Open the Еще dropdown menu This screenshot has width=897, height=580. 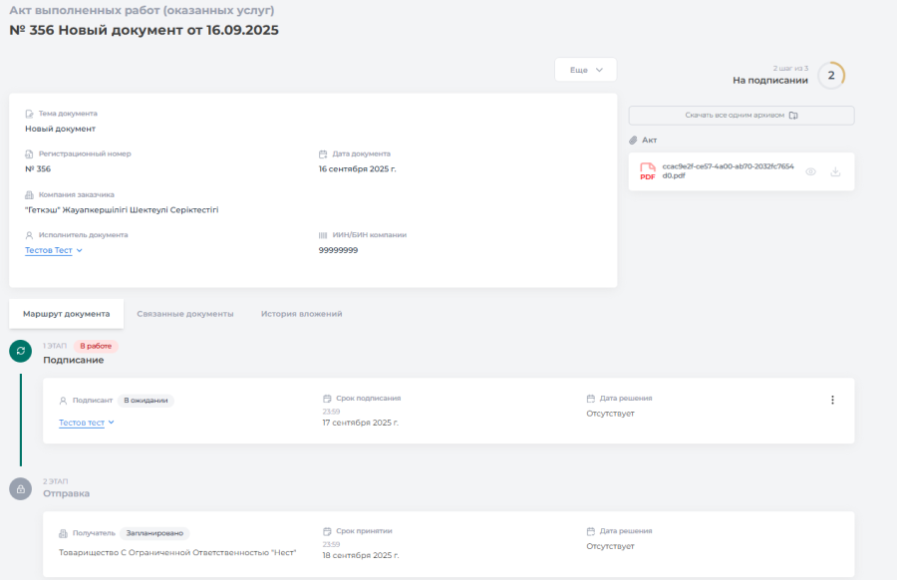pos(585,70)
